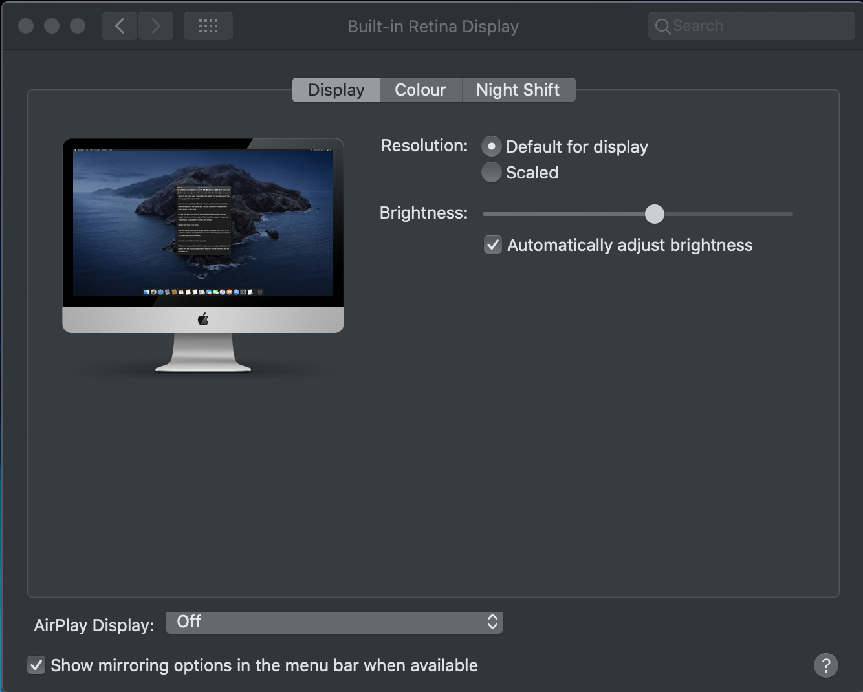Click the forward navigation arrow

155,25
